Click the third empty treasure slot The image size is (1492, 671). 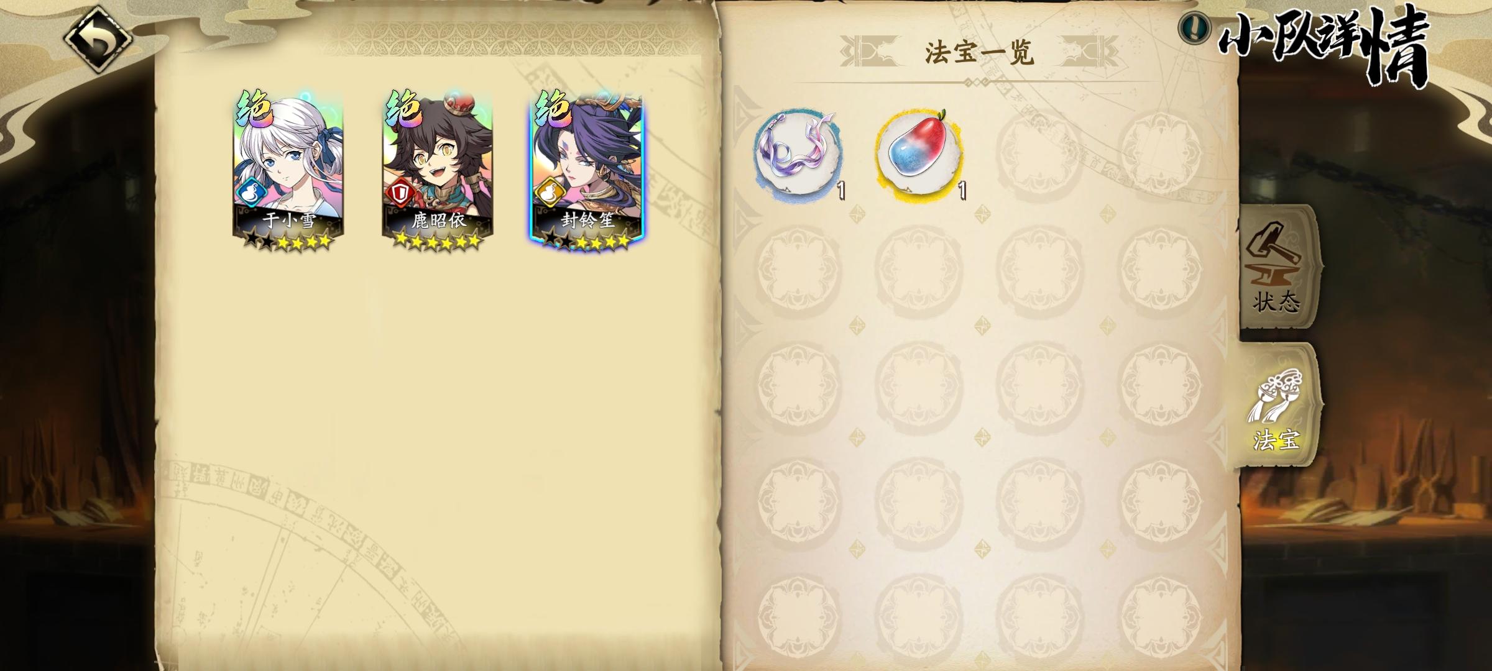[x=1040, y=153]
